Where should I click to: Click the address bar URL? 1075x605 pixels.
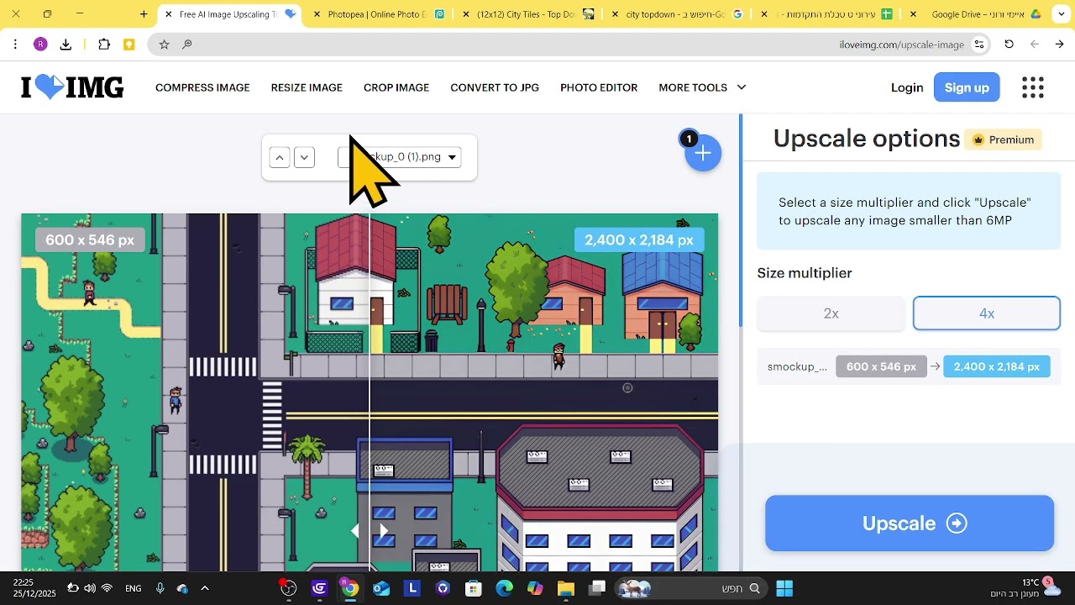click(x=901, y=45)
